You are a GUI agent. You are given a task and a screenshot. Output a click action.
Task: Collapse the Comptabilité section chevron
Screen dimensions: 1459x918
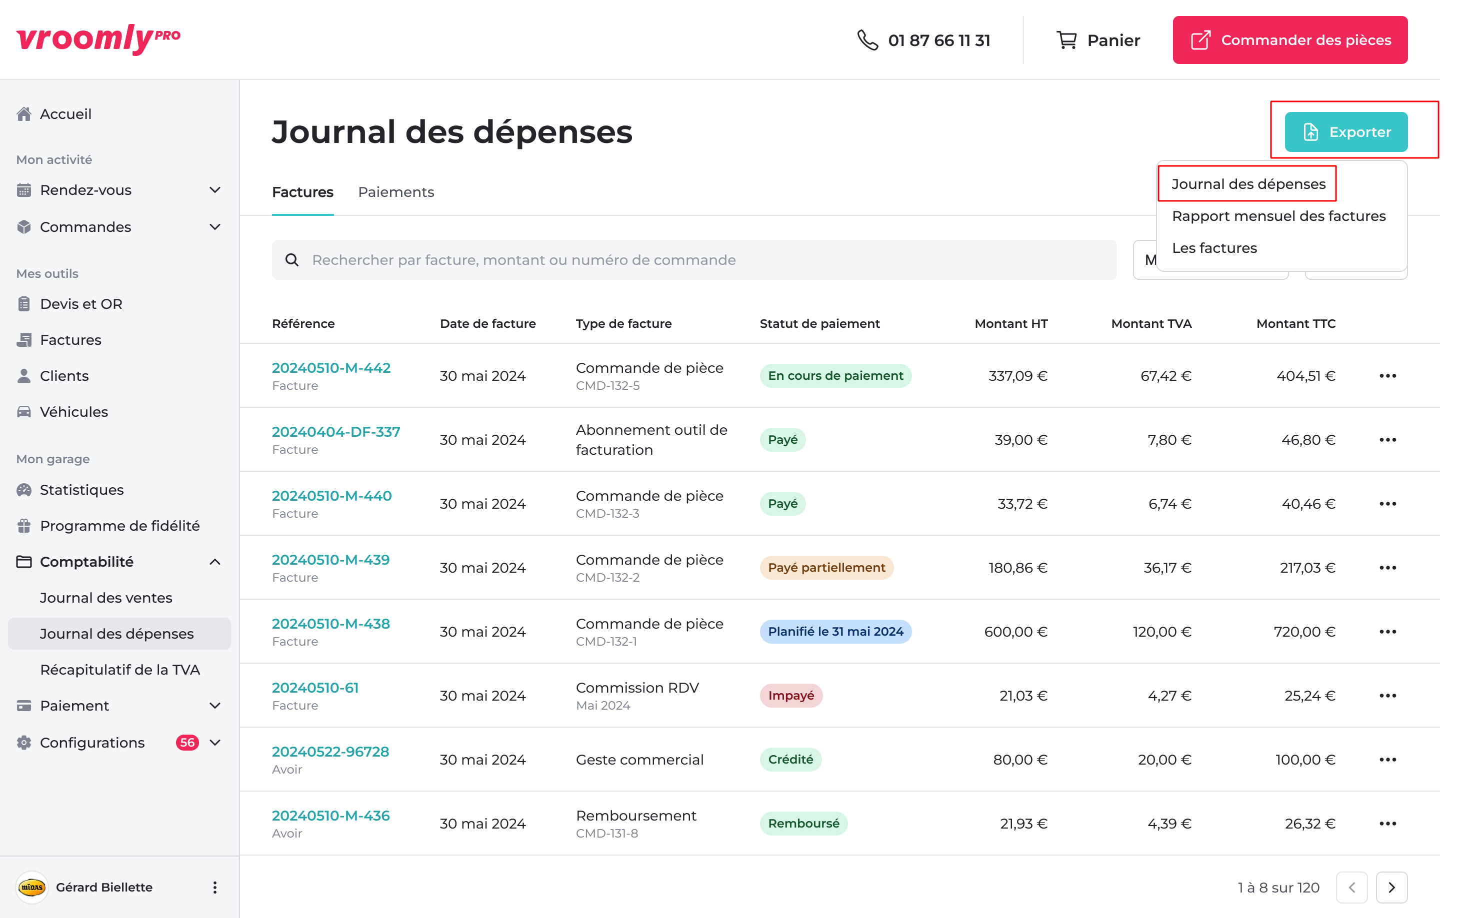pyautogui.click(x=214, y=561)
